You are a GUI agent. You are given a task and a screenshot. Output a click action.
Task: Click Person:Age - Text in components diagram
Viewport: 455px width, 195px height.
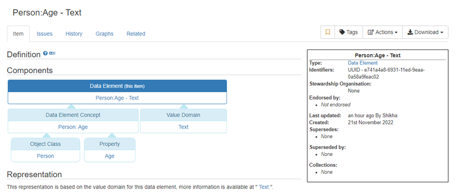tap(117, 98)
